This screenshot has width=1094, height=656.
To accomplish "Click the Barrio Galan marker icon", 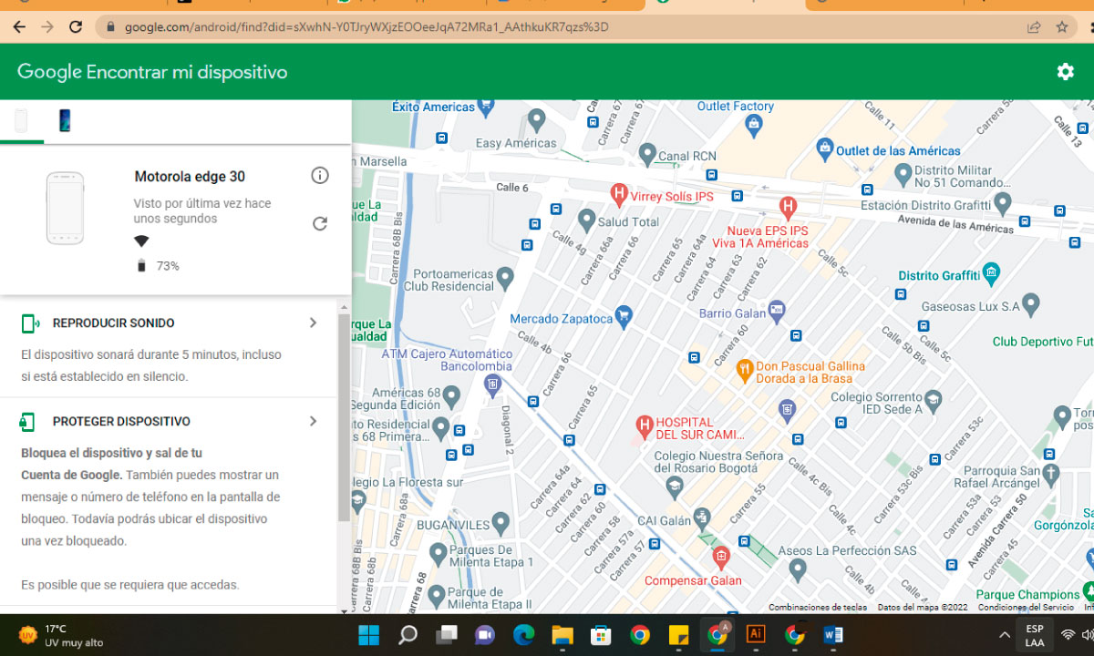I will click(777, 310).
